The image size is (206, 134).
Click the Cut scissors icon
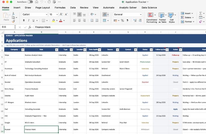13,13
